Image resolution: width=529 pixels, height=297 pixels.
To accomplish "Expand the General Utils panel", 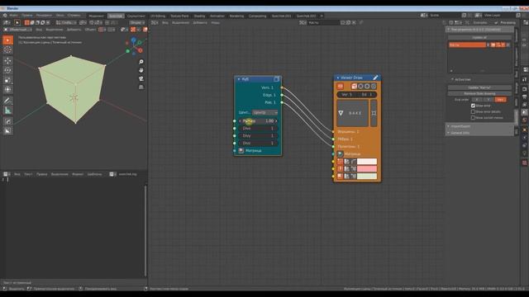I will (479, 133).
